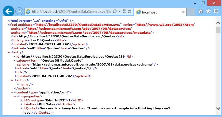This screenshot has height=117, width=222.
Task: Click the search magnifier in address bar
Action: (x=115, y=11)
